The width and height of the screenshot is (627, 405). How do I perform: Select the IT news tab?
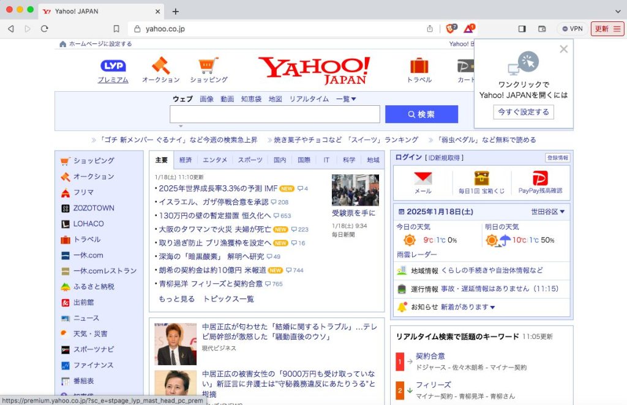pos(326,160)
